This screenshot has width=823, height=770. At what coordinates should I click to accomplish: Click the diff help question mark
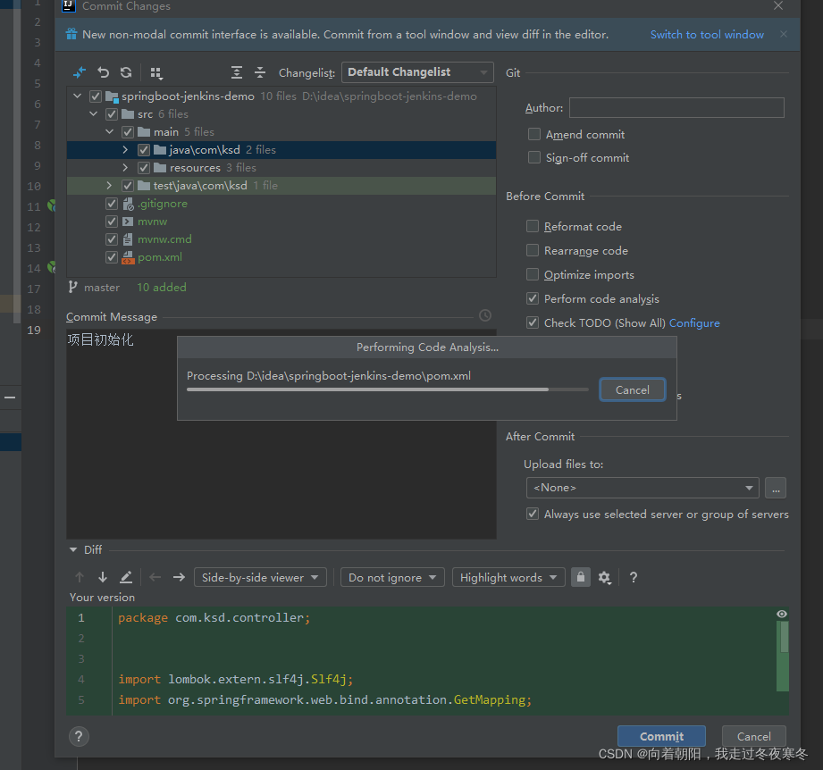[634, 577]
